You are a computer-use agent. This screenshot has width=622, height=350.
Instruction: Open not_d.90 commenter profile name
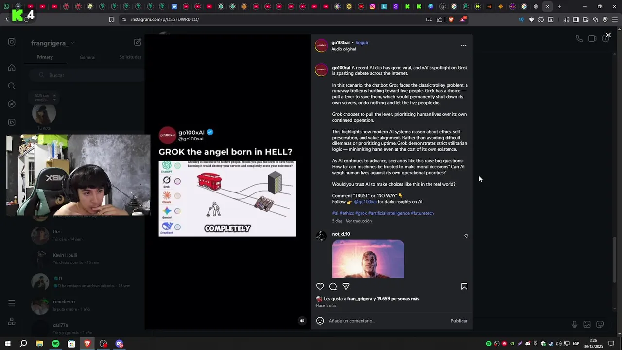pos(341,234)
